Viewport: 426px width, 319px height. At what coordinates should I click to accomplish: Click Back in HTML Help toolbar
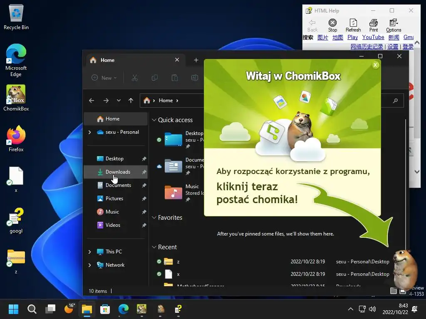point(312,25)
